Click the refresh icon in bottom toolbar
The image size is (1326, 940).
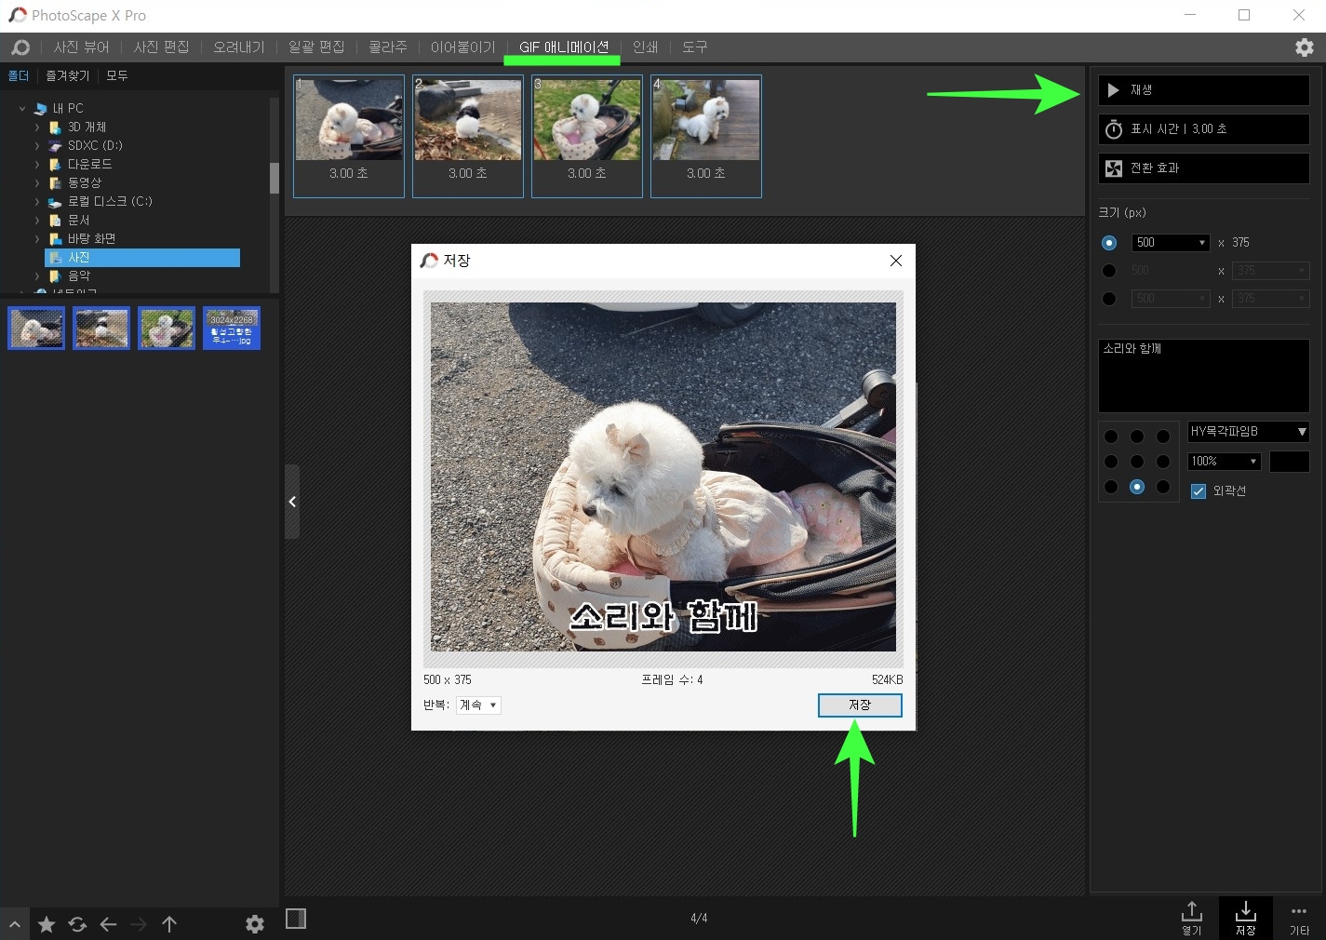[77, 924]
